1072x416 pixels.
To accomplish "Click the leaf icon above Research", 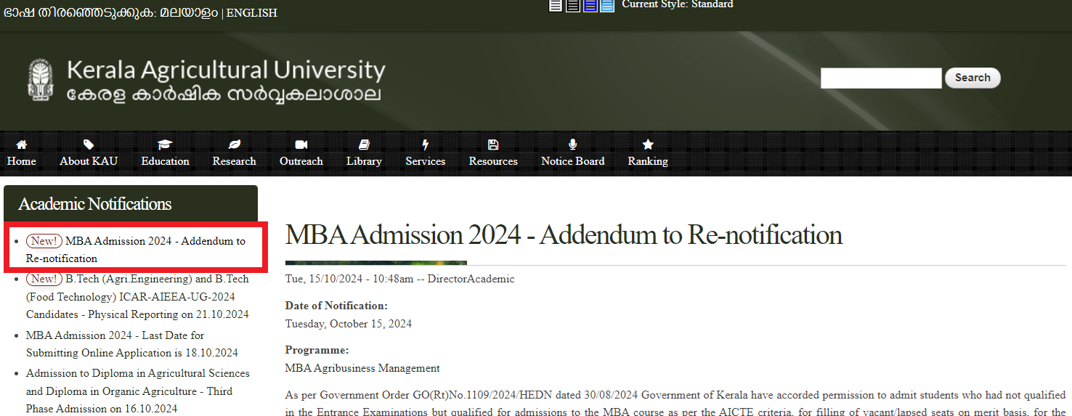I will (234, 144).
